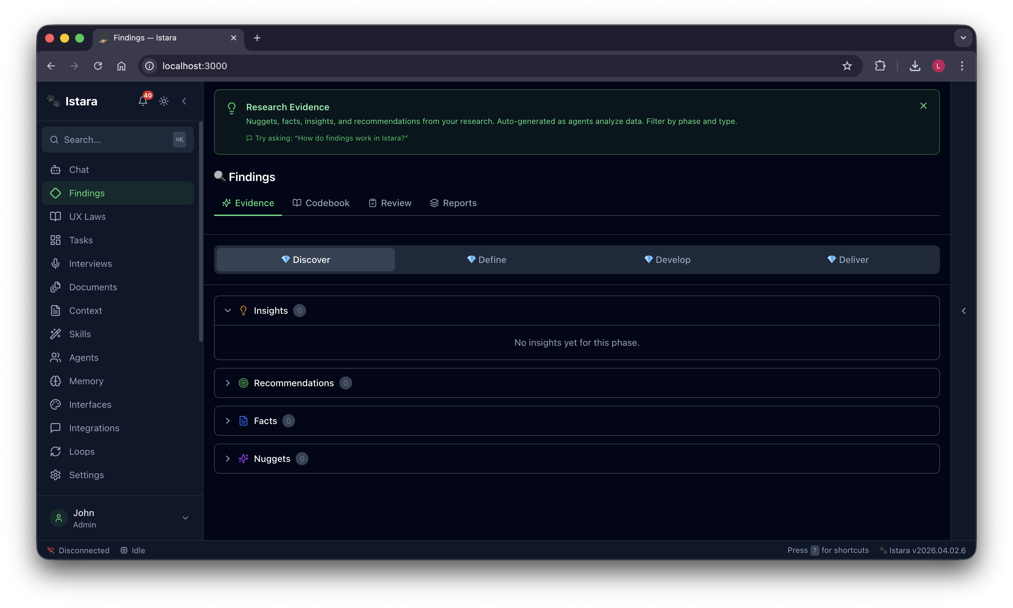Switch to the Reports tab
This screenshot has height=608, width=1013.
coord(453,203)
